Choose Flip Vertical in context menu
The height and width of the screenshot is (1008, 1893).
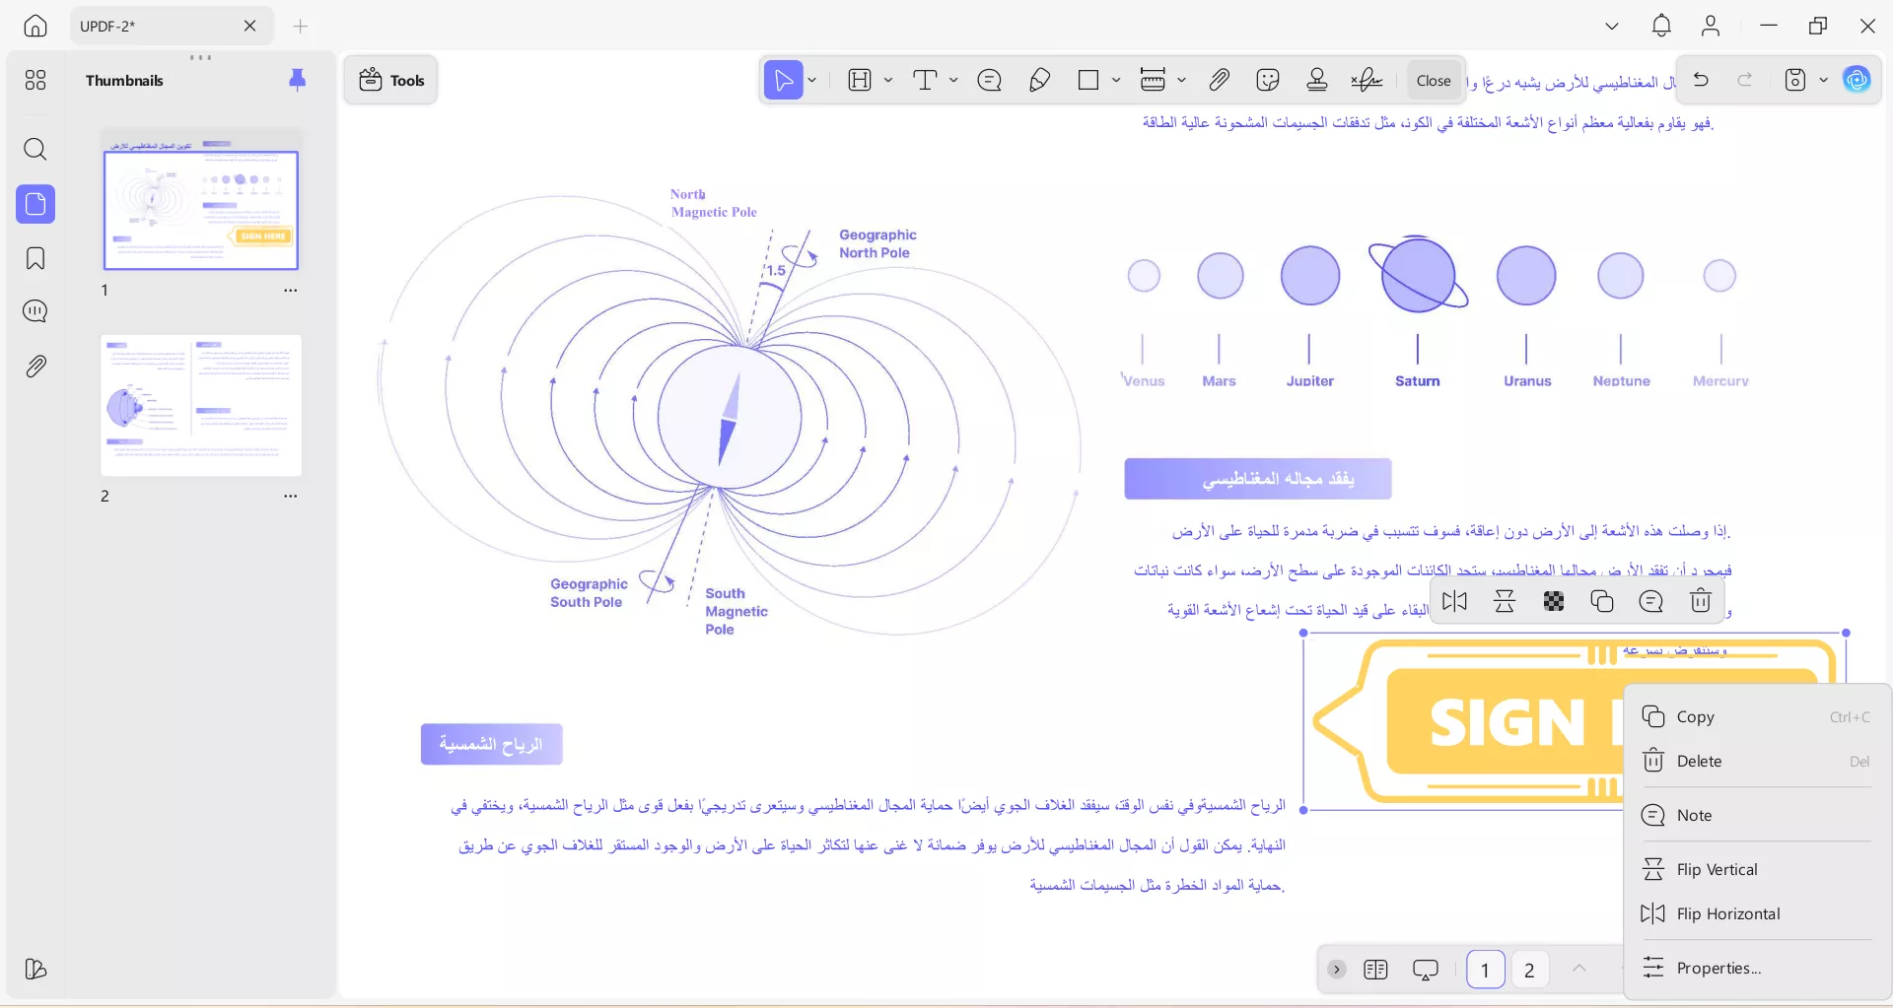click(x=1757, y=870)
